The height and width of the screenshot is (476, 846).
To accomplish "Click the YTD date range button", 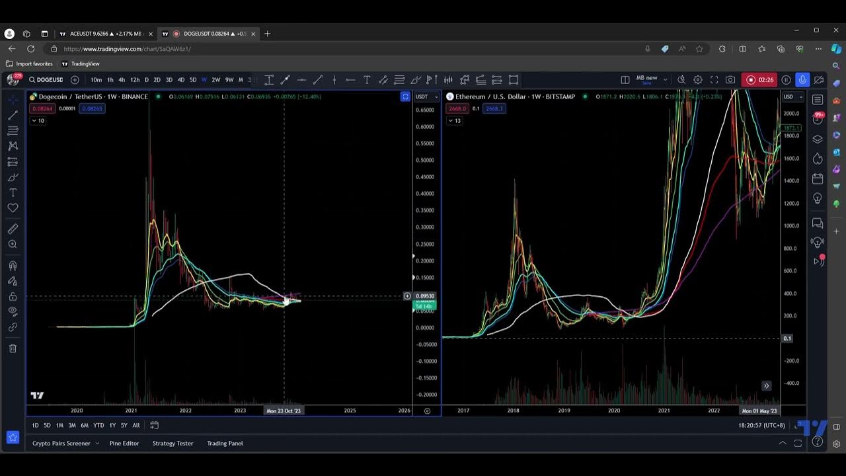I will 98,425.
